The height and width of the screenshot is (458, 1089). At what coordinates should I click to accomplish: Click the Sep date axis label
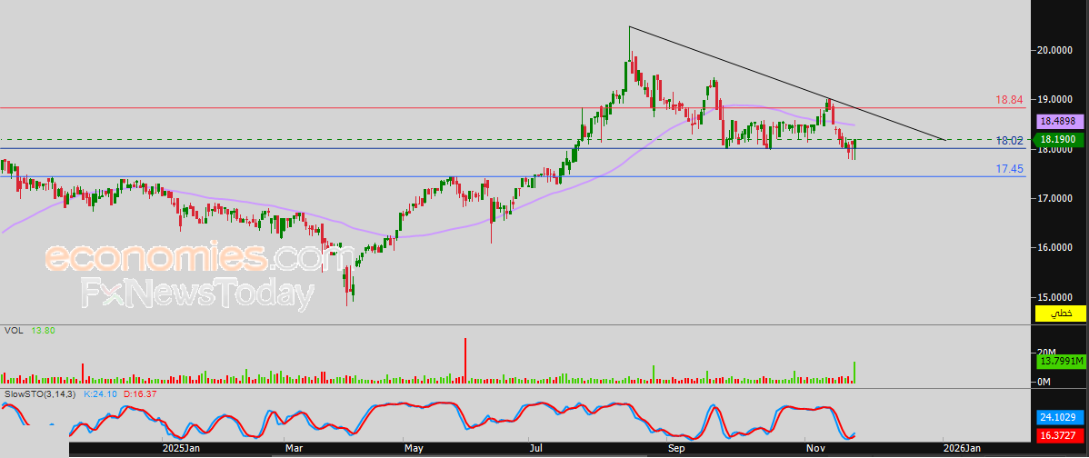pos(675,449)
